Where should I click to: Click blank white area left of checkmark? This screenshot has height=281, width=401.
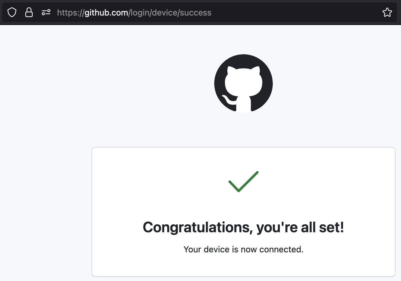153,183
